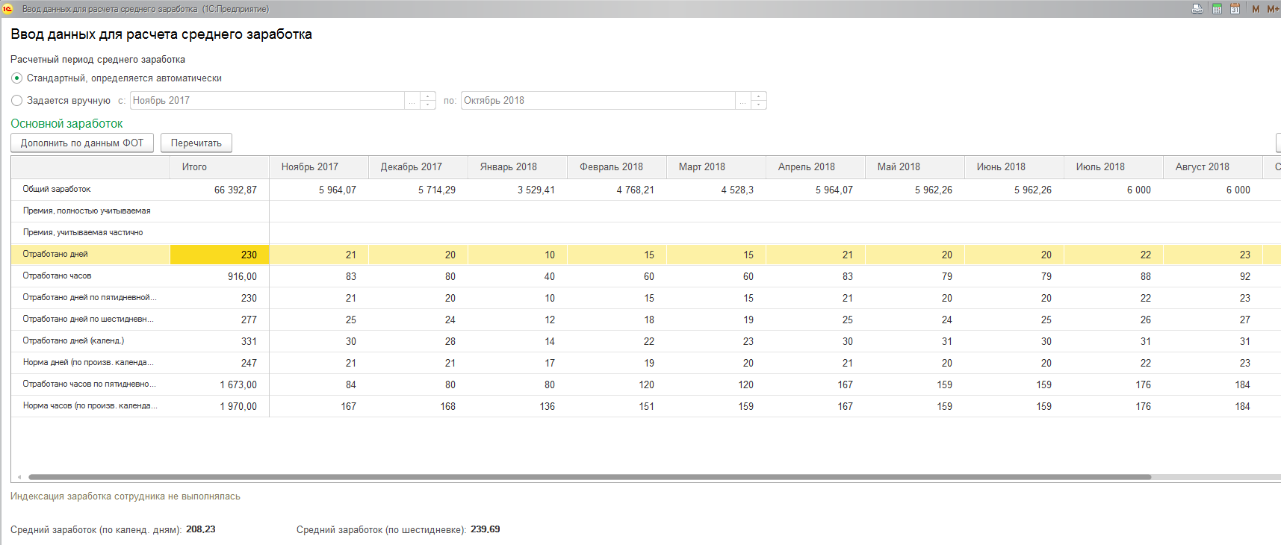Screen dimensions: 1281x545
Task: Select the Общий заработок row label
Action: [57, 190]
